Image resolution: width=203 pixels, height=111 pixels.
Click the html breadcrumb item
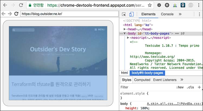click(x=125, y=73)
